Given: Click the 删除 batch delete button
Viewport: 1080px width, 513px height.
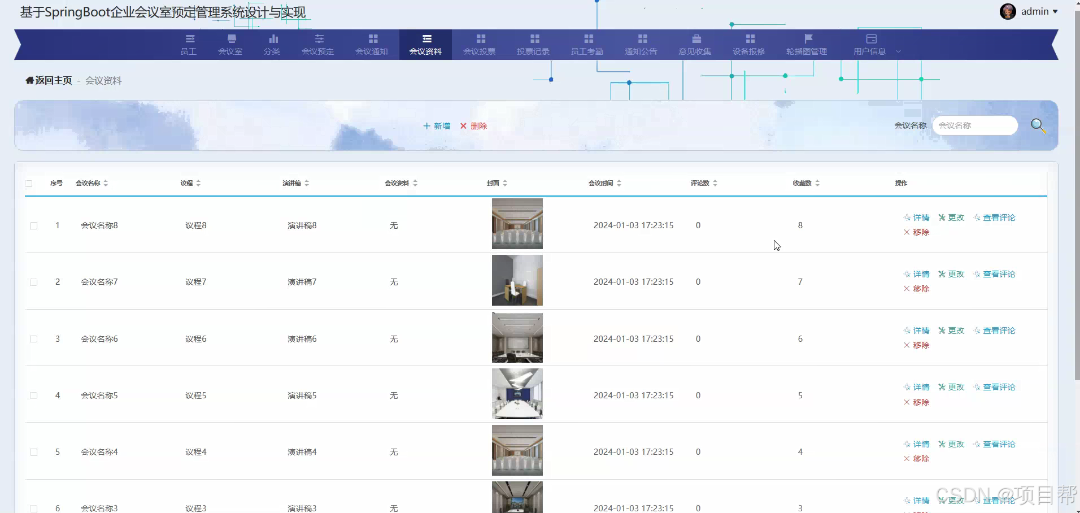Looking at the screenshot, I should point(473,126).
